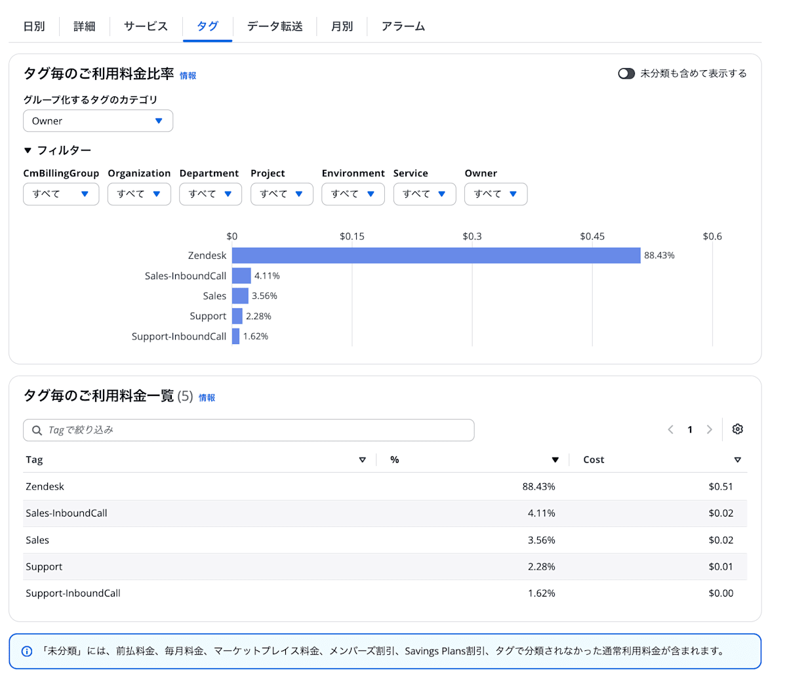Click the info circle icon in the notice banner
787x685 pixels.
[x=27, y=652]
